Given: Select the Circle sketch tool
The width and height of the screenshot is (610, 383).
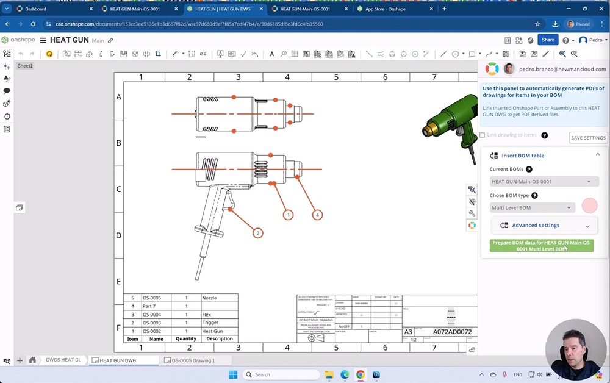Looking at the screenshot, I should coord(455,54).
